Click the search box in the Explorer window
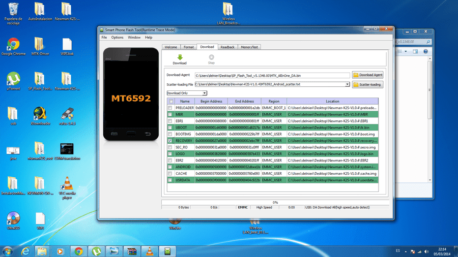 (x=413, y=42)
